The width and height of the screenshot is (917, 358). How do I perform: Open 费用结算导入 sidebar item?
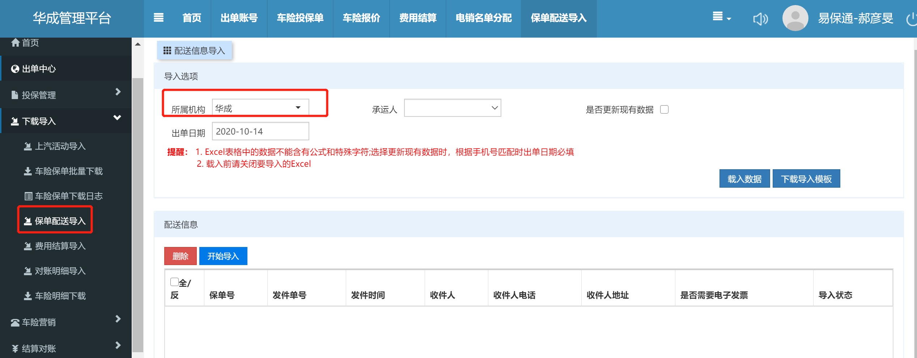[66, 246]
